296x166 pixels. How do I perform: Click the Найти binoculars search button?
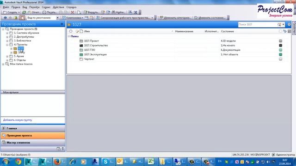click(x=118, y=12)
